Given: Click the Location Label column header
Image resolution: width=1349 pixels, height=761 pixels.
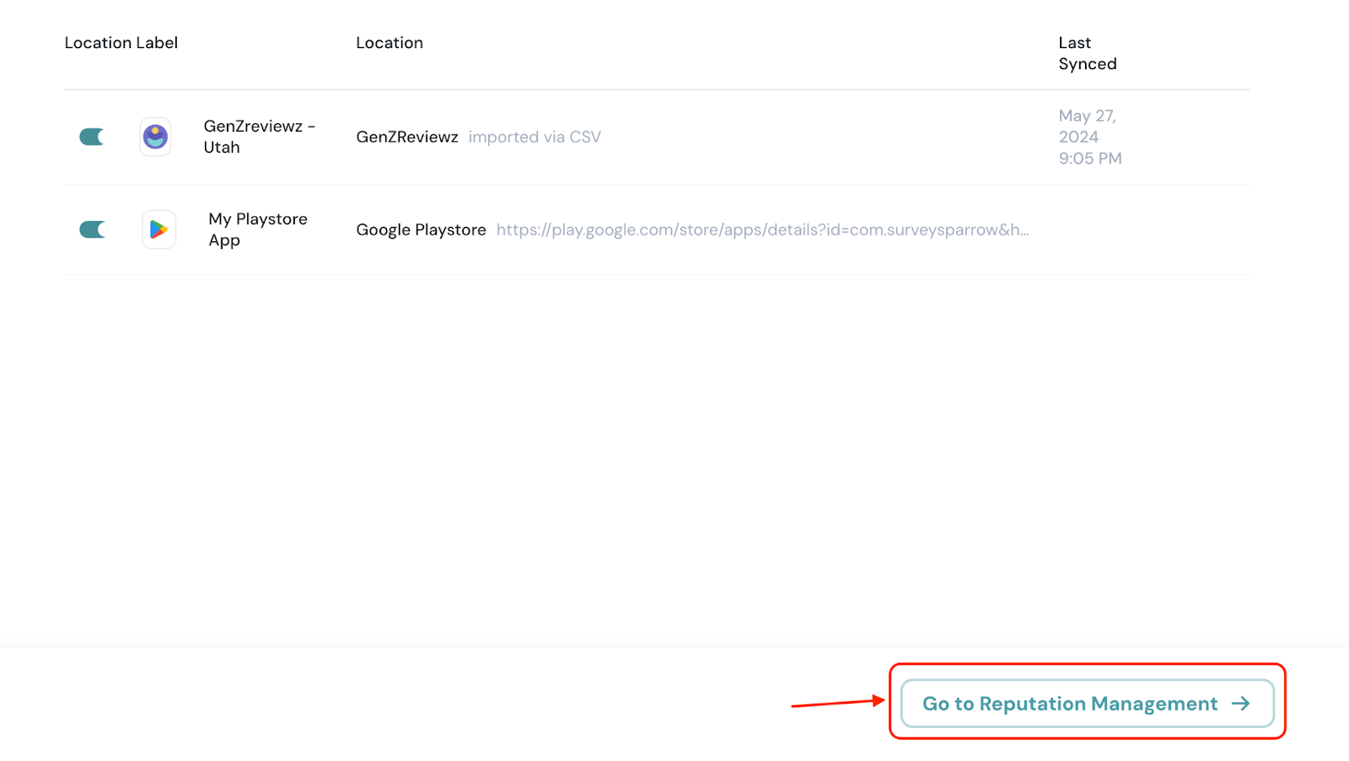Looking at the screenshot, I should [121, 43].
